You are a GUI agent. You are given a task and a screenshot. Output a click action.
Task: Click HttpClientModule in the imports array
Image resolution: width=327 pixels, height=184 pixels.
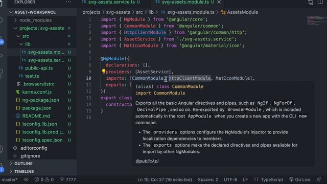(x=190, y=78)
